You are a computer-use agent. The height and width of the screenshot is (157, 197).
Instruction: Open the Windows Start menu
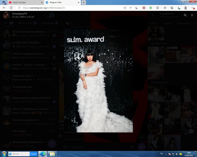coord(4,154)
